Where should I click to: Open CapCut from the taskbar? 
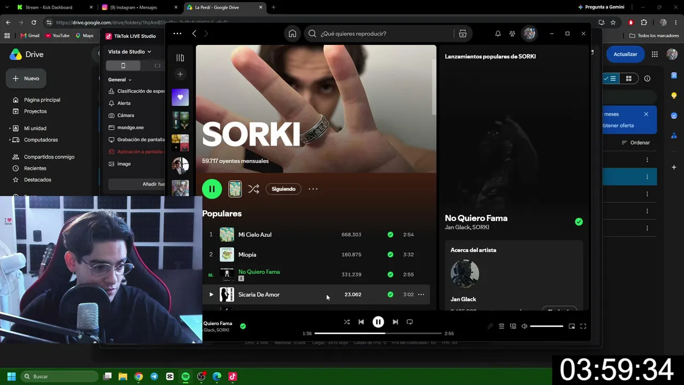coord(170,376)
